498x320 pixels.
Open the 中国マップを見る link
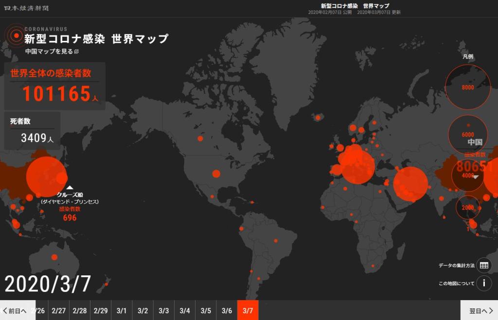pyautogui.click(x=49, y=51)
